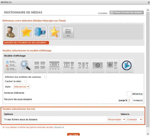The height and width of the screenshot is (137, 150).
Task: Select the video player with text model
Action: click(111, 65)
